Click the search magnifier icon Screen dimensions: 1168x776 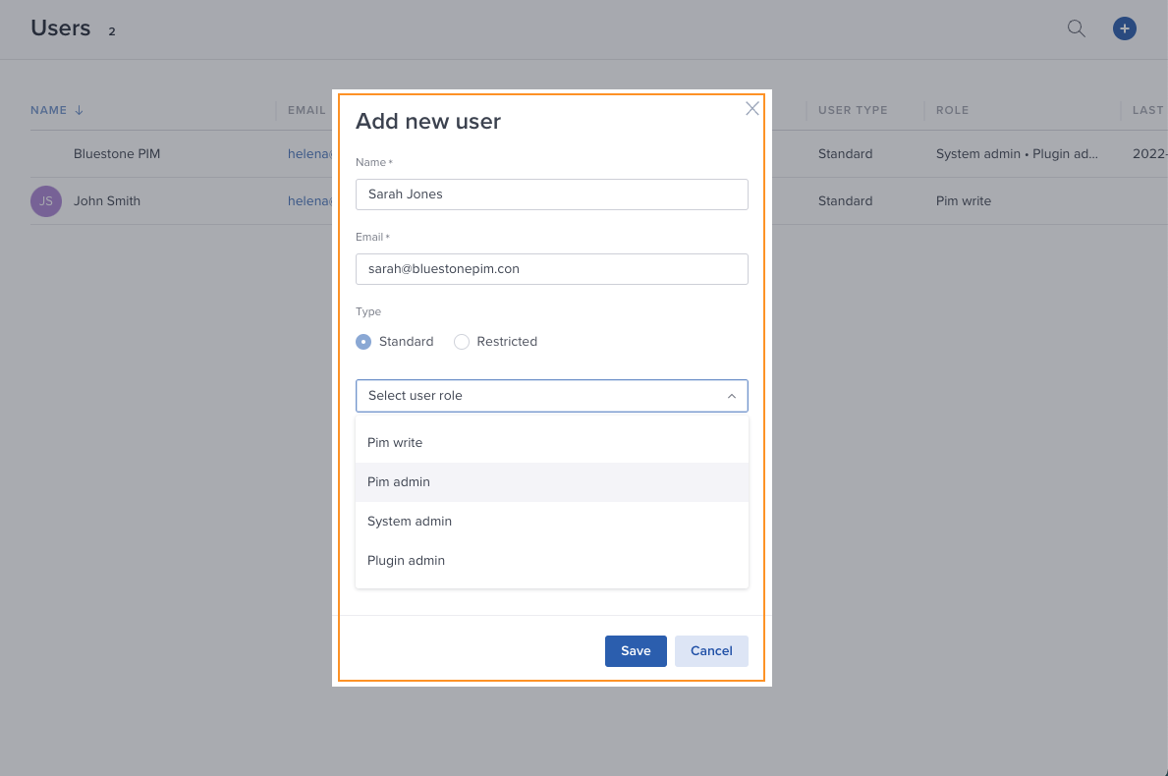pos(1076,28)
